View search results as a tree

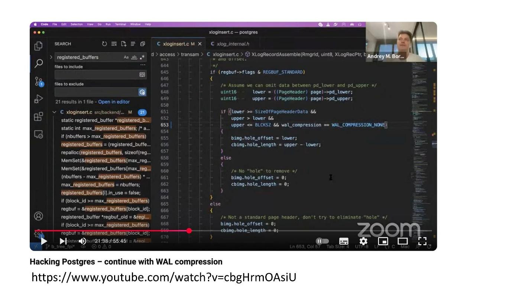point(133,44)
